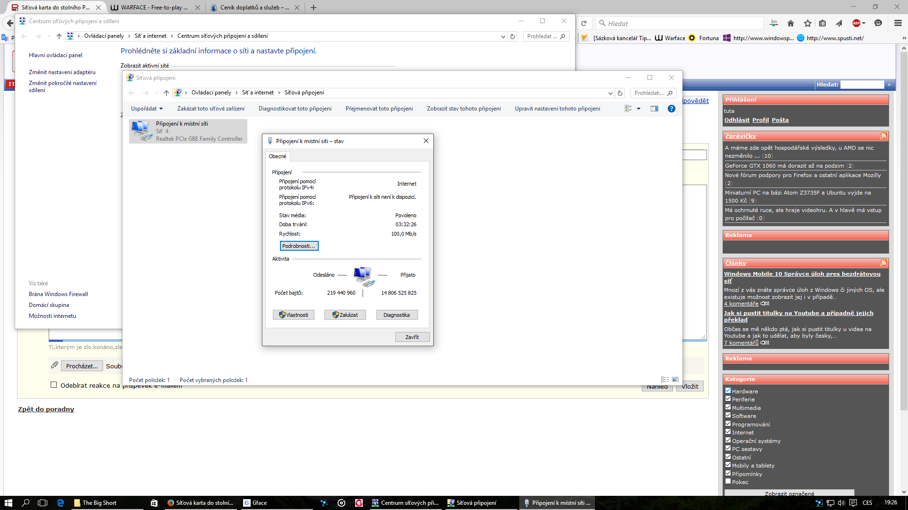Select Diagnostikovat toto připojení in toolbar
This screenshot has height=510, width=908.
click(295, 109)
